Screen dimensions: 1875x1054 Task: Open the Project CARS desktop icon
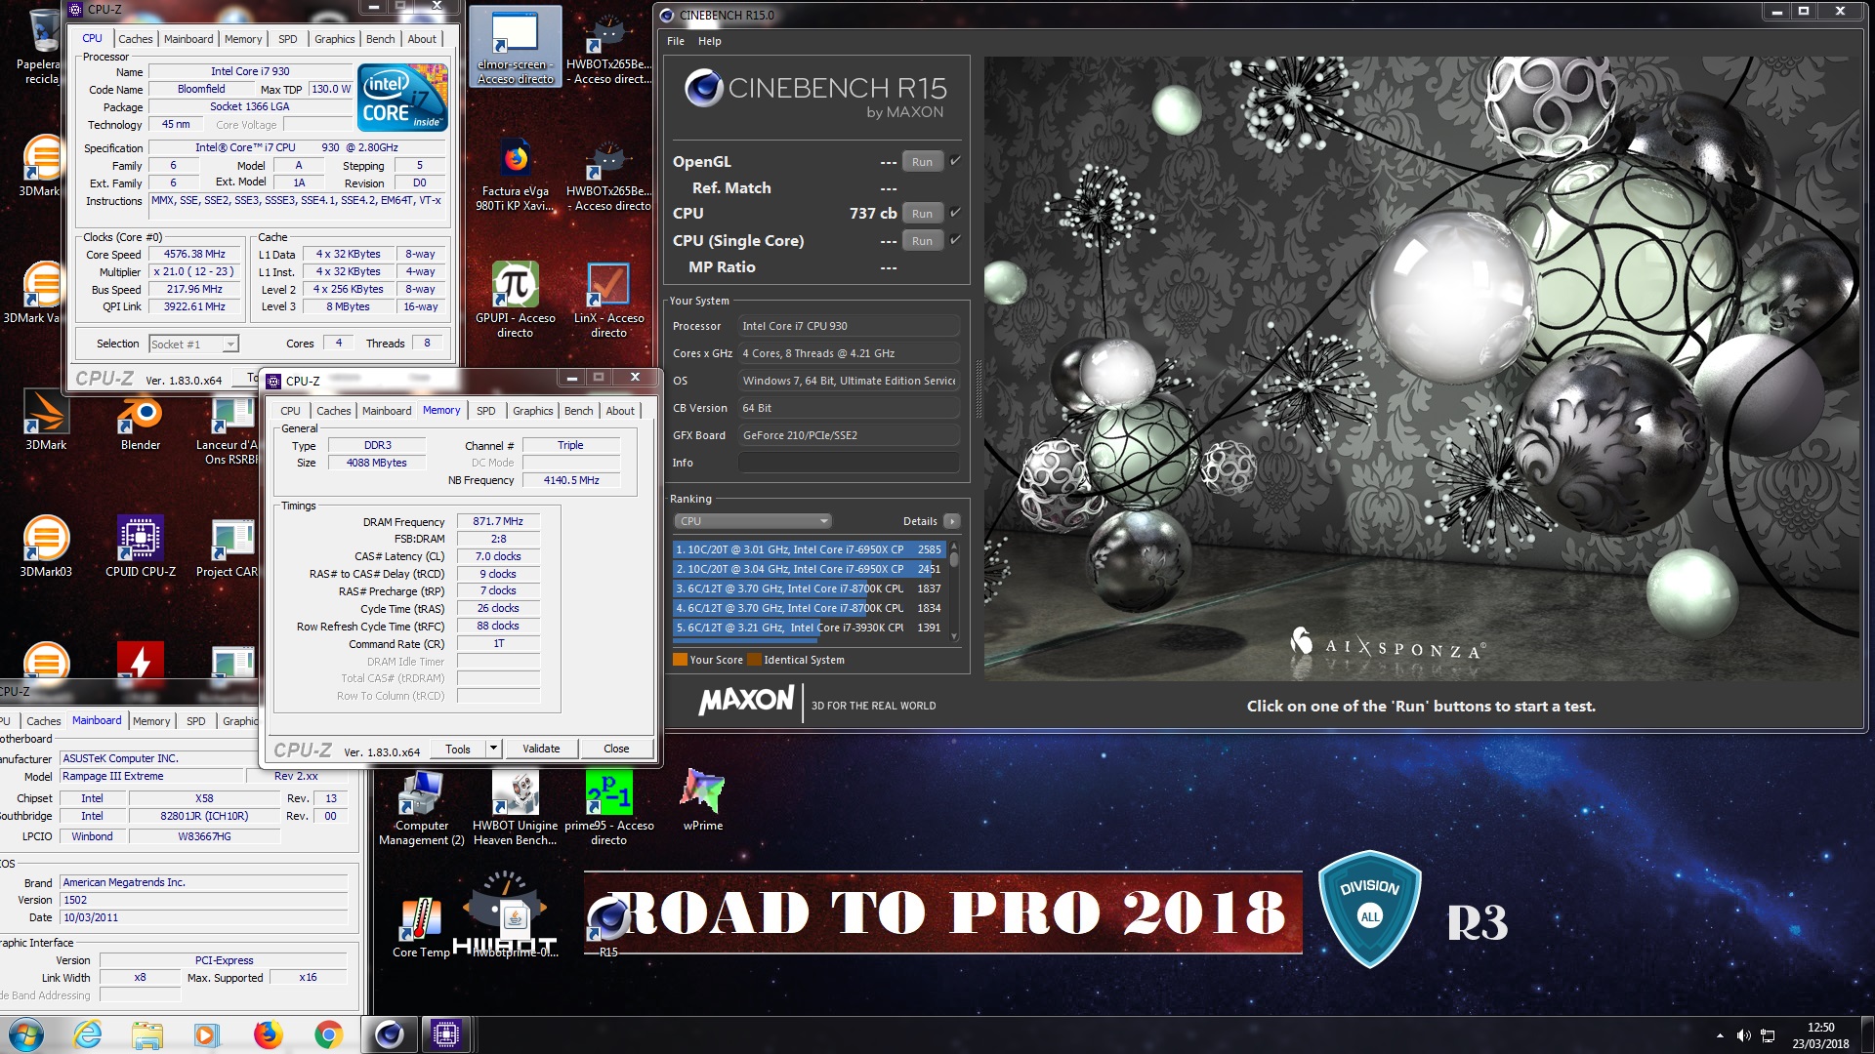coord(230,547)
